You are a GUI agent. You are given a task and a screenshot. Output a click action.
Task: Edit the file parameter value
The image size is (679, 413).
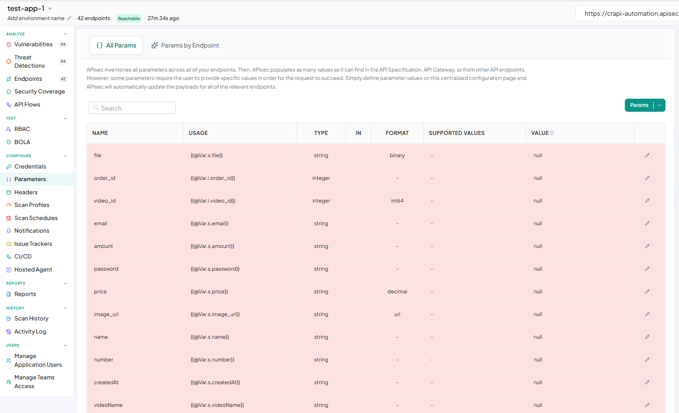(x=647, y=155)
